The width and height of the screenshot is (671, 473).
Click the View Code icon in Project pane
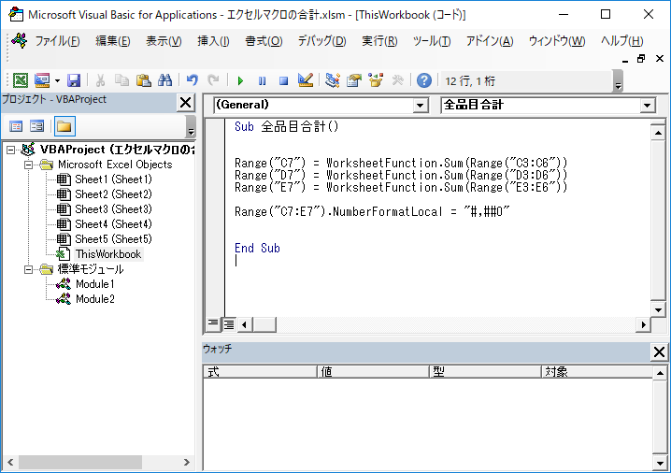click(16, 126)
